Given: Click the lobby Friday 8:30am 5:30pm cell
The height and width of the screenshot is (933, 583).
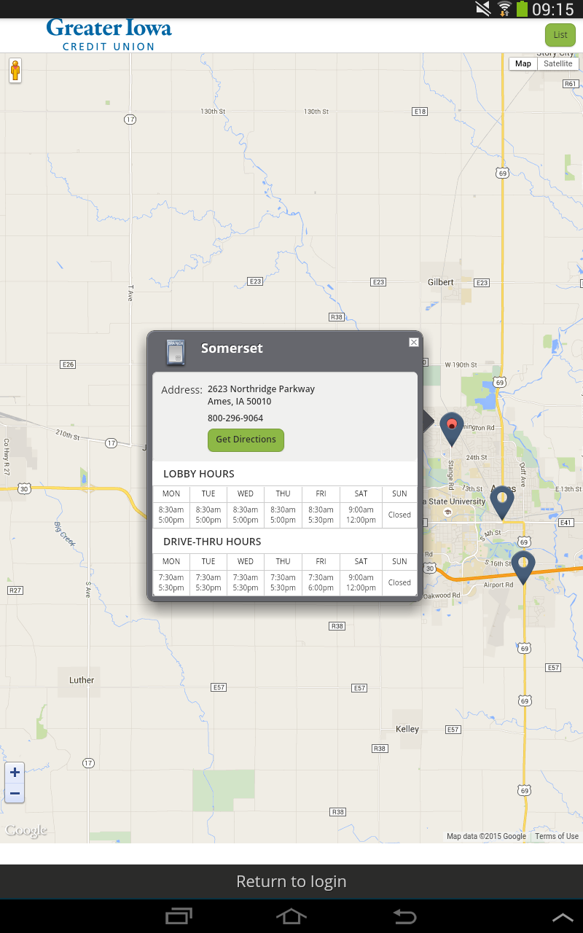Looking at the screenshot, I should [x=321, y=515].
